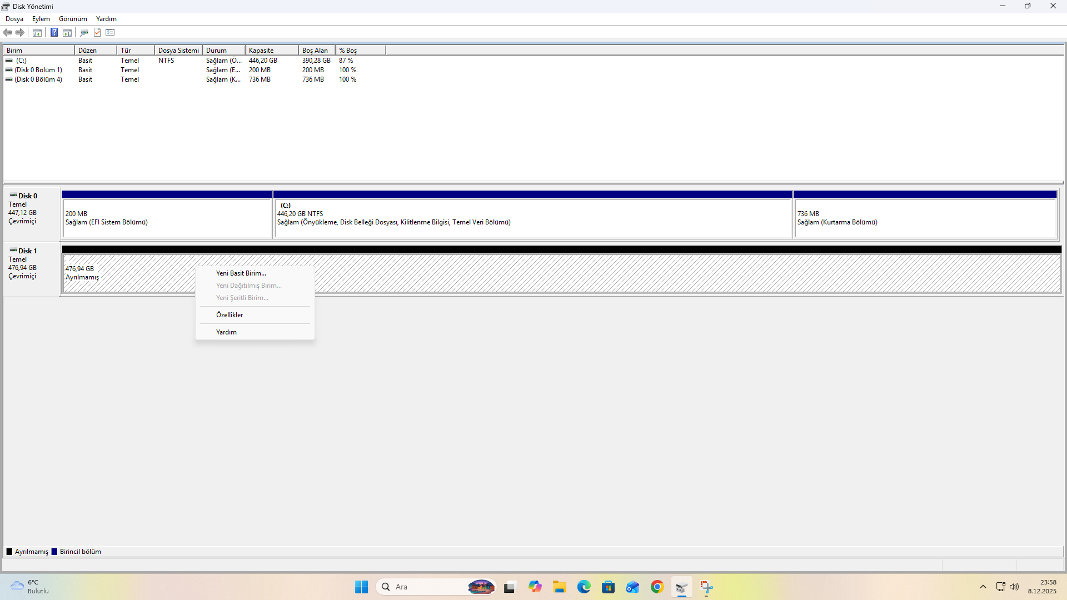Click the checkmark document toolbar icon

[x=97, y=32]
